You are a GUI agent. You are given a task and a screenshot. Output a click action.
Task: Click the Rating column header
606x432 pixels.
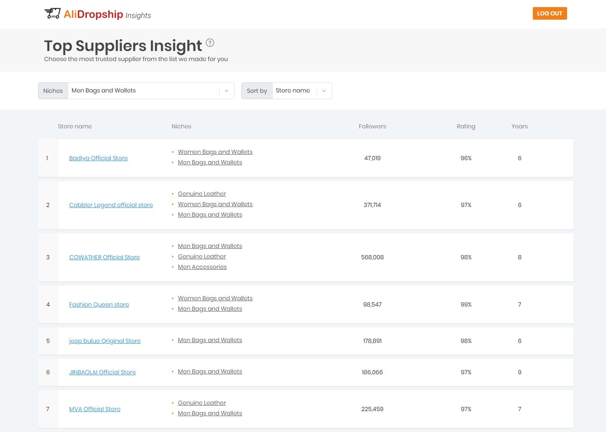click(465, 126)
